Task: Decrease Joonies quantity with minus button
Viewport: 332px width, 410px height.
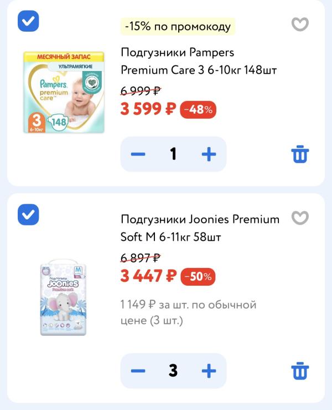Action: point(138,371)
